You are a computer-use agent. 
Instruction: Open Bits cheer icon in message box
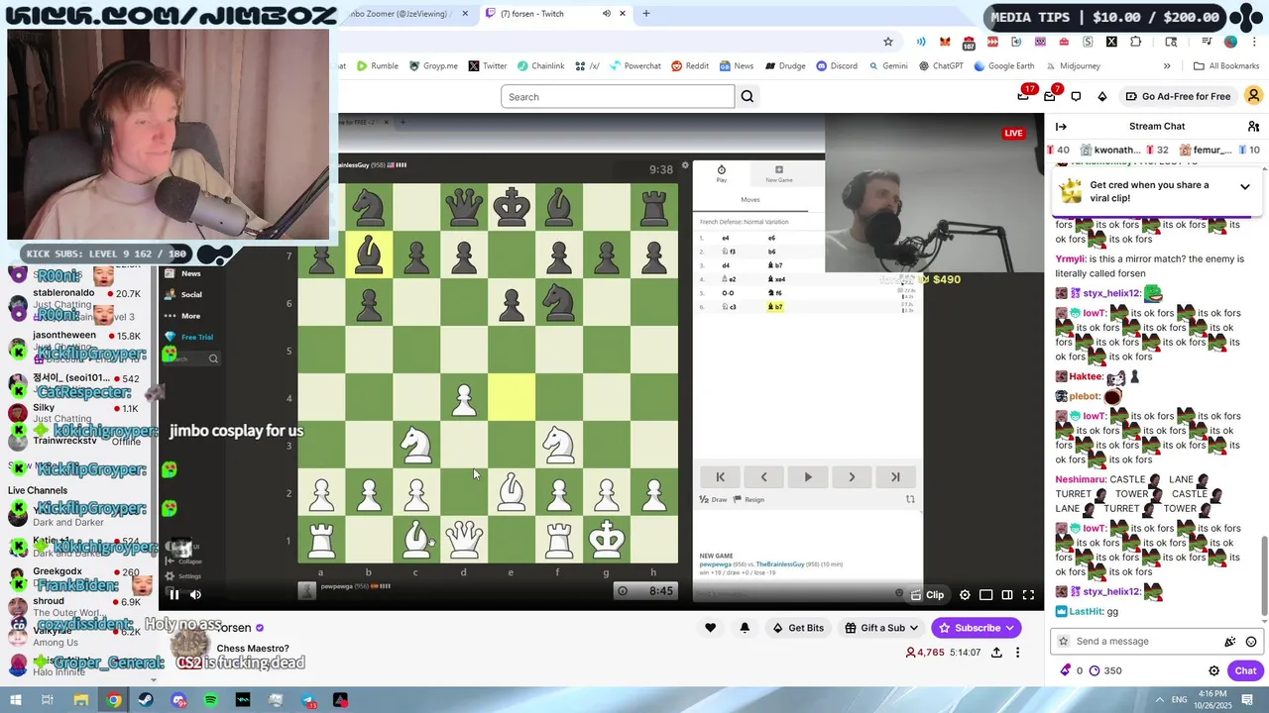(x=1230, y=642)
